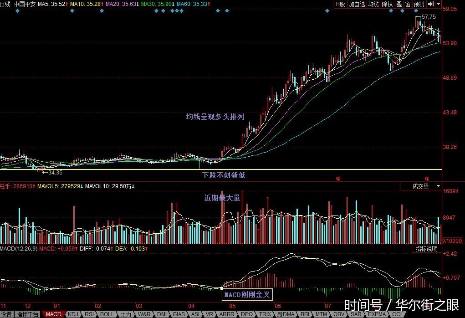Click the 日线 daily period label
Screen dimensions: 465x318
tap(5, 4)
